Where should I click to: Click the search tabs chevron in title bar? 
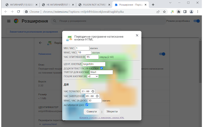point(170,3)
